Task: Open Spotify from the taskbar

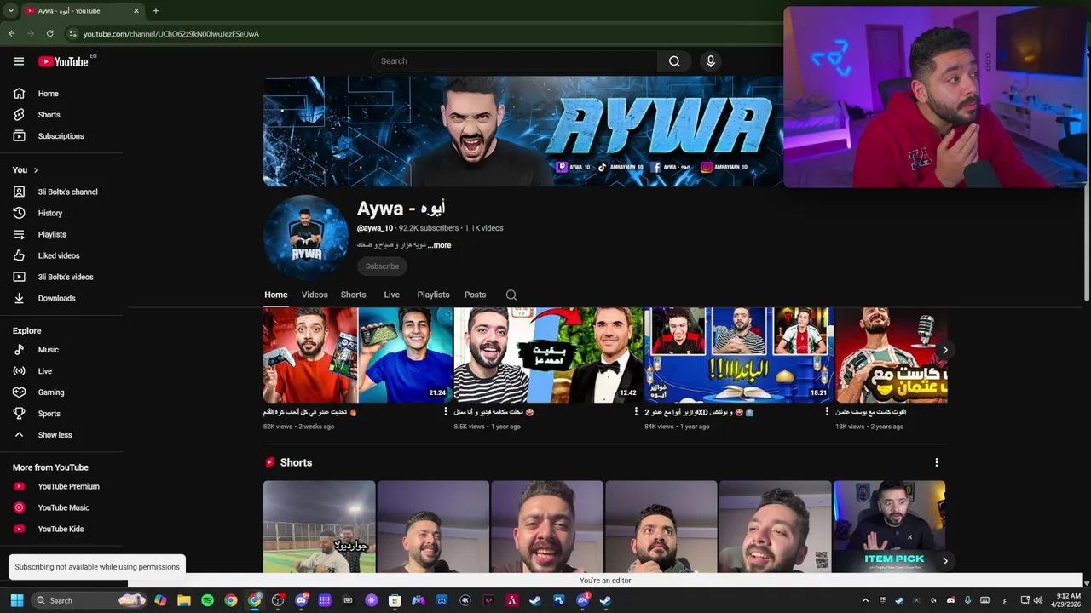Action: tap(207, 600)
